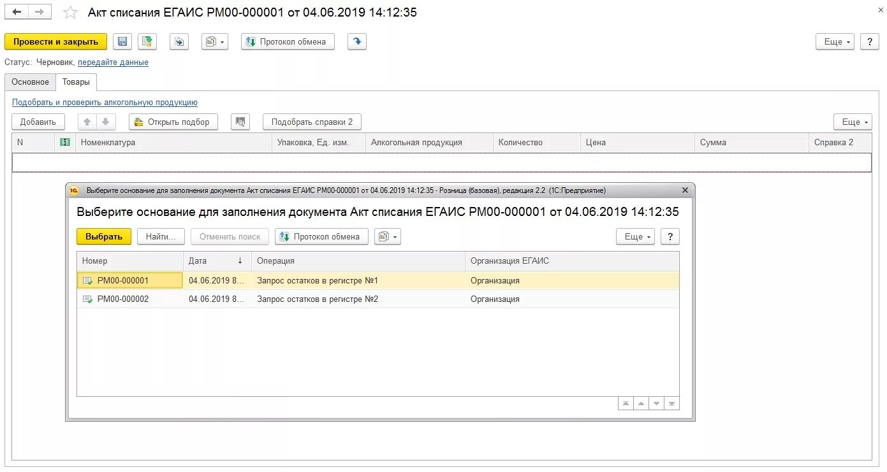Image resolution: width=887 pixels, height=472 pixels.
Task: Open Протокол обмена in main toolbar
Action: (288, 42)
